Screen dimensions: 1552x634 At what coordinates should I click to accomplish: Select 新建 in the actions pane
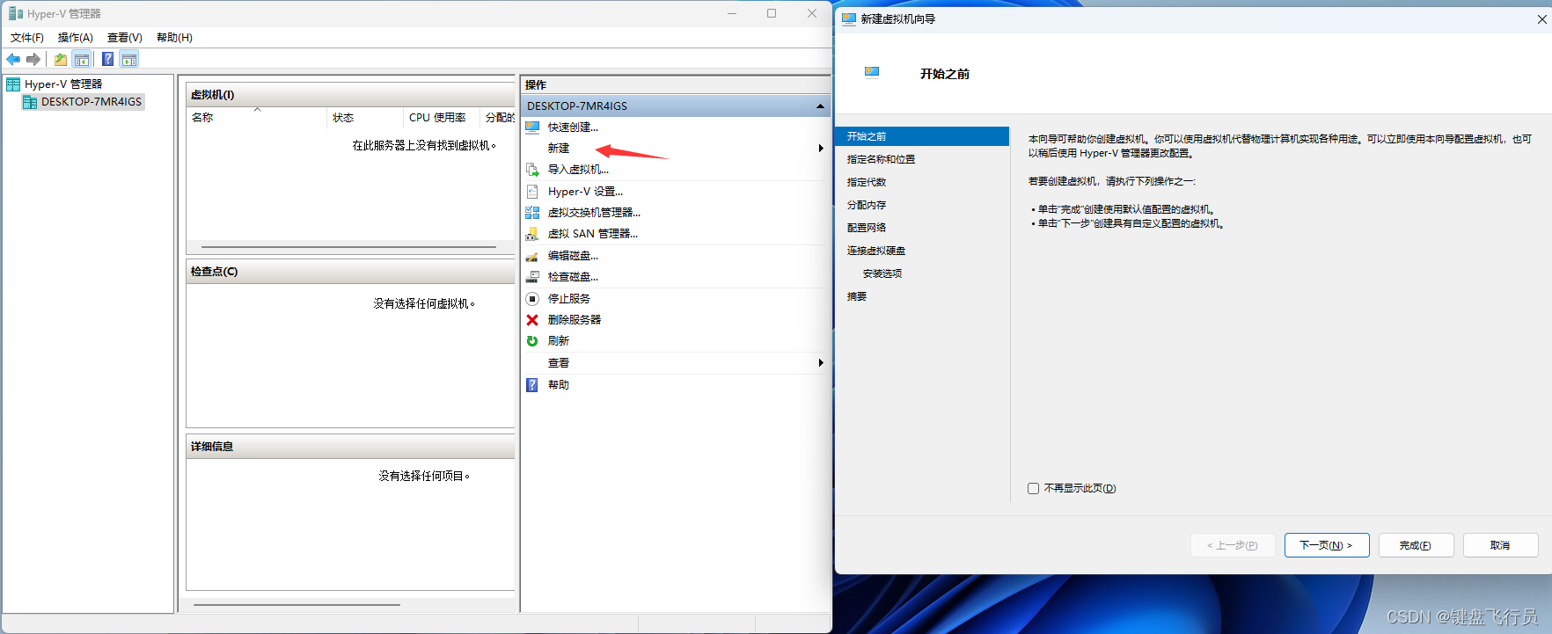pyautogui.click(x=559, y=149)
